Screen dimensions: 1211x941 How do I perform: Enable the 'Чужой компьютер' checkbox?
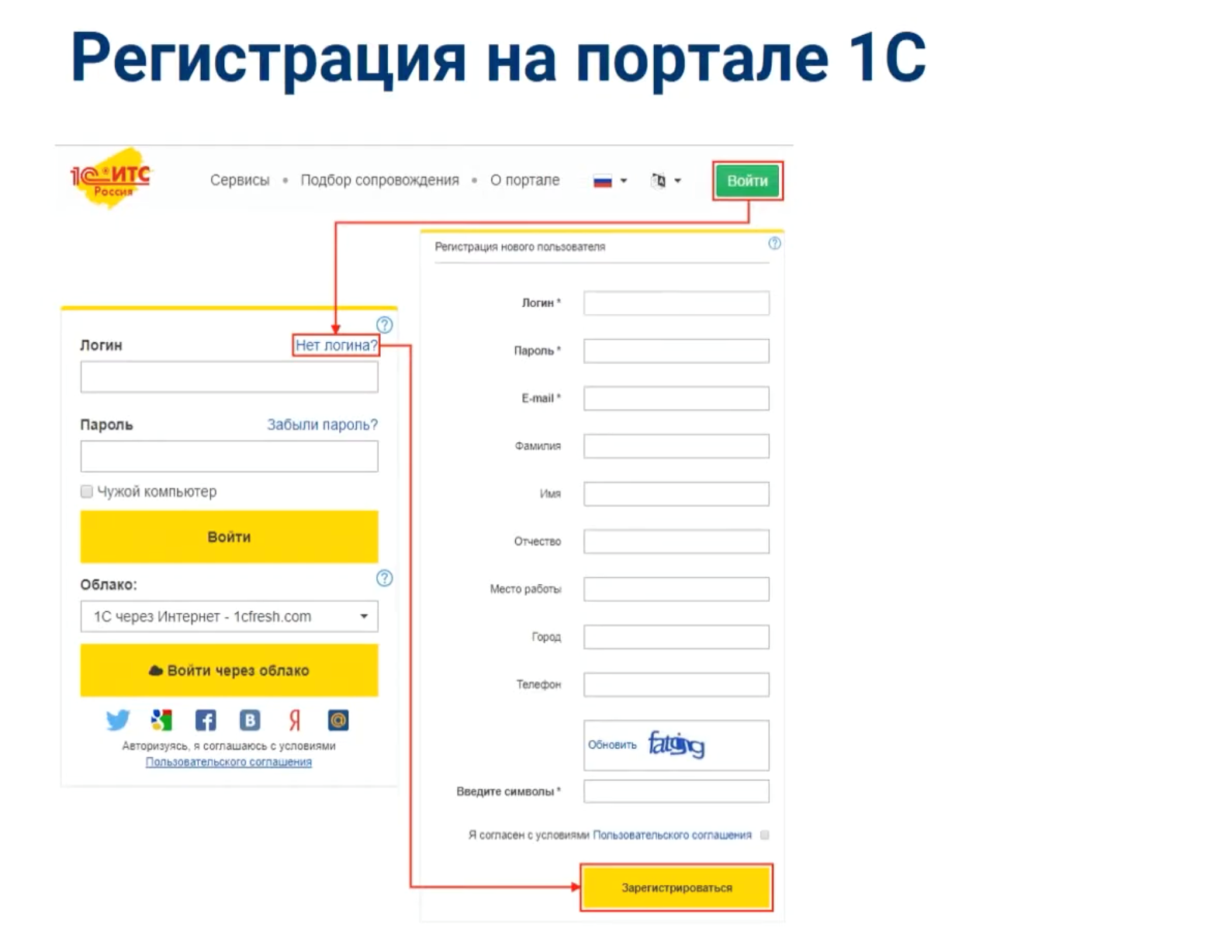[87, 492]
